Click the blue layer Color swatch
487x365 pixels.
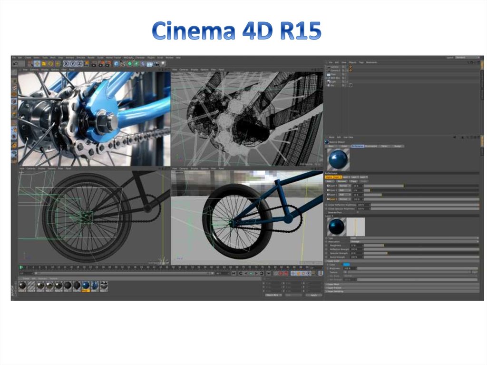click(346, 265)
